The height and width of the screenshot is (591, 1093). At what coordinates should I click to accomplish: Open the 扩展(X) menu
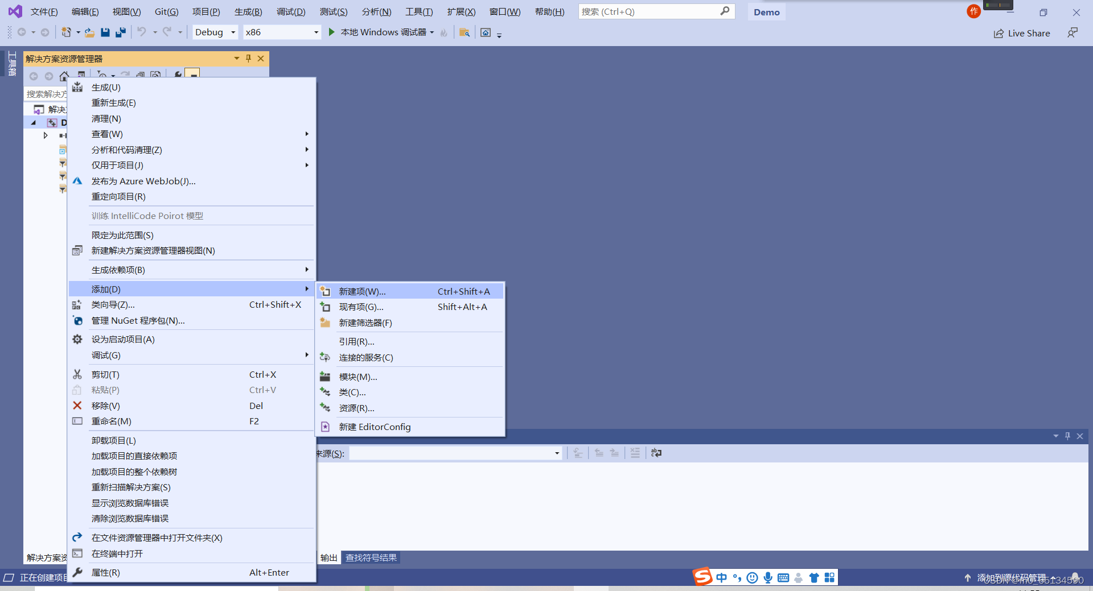click(461, 11)
